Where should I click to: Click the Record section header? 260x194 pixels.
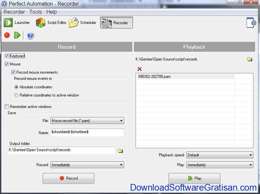67,47
